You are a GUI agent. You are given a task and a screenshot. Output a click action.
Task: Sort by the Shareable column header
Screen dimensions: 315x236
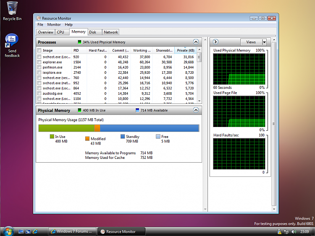[164, 50]
